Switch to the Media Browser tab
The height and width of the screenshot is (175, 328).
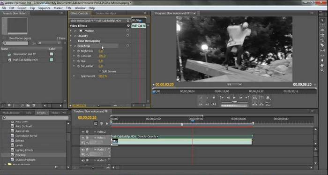pyautogui.click(x=11, y=113)
